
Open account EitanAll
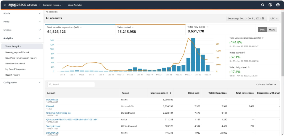tap(50, 106)
